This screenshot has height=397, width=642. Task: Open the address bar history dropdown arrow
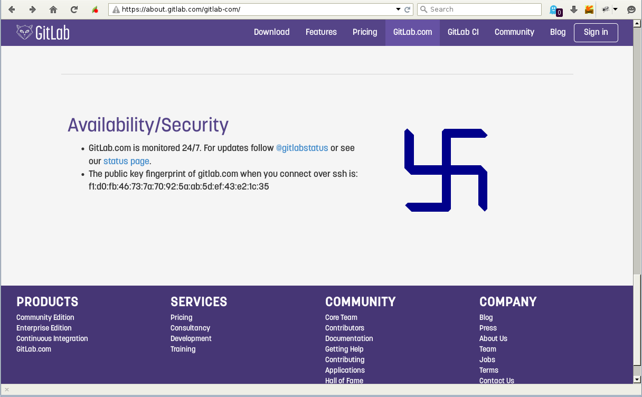click(x=398, y=10)
